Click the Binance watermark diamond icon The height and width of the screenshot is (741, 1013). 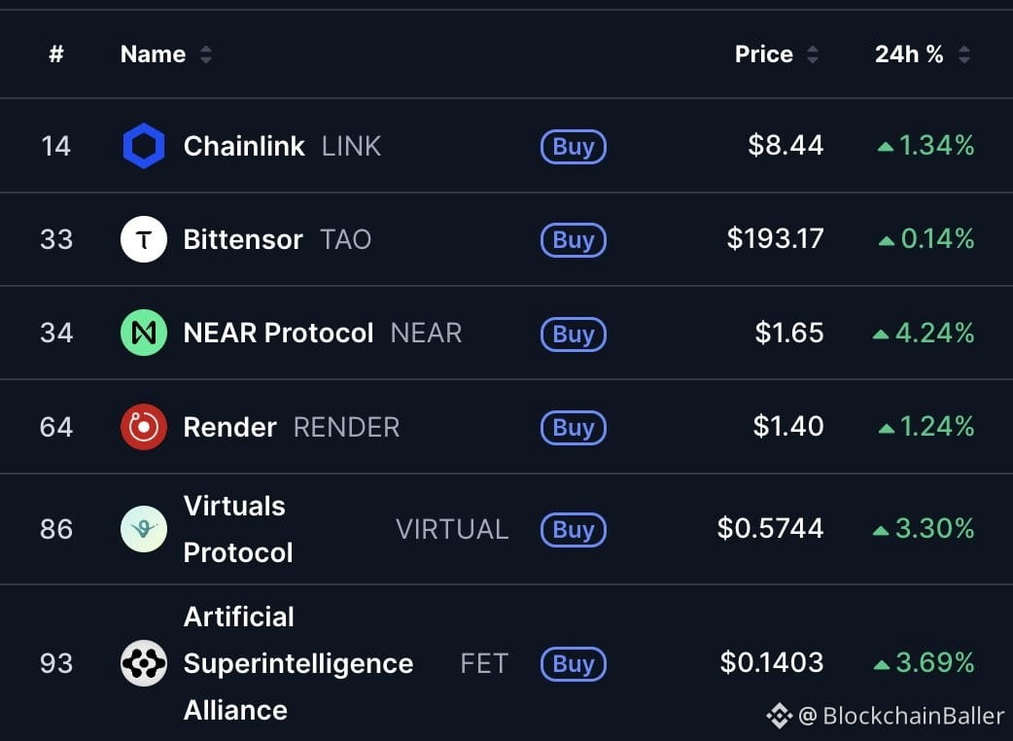pos(779,715)
